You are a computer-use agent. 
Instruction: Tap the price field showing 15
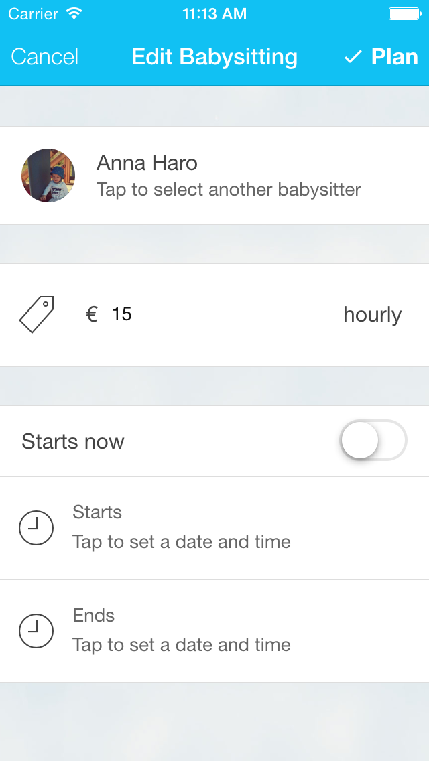[x=122, y=314]
